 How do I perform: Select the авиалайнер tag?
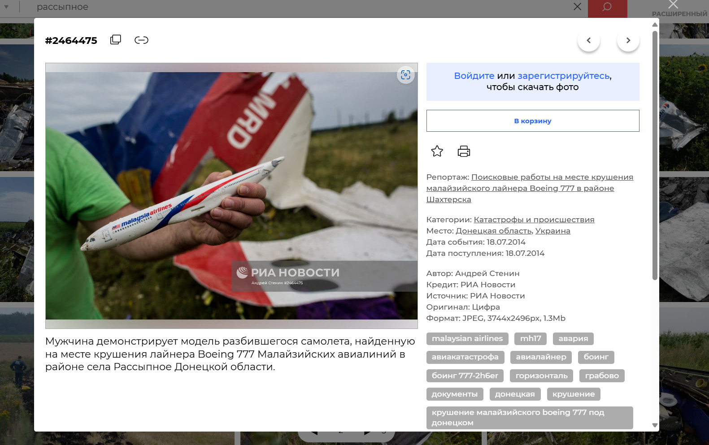pyautogui.click(x=541, y=357)
